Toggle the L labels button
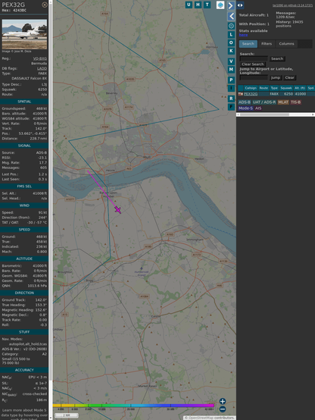The image size is (315, 420). point(231,35)
